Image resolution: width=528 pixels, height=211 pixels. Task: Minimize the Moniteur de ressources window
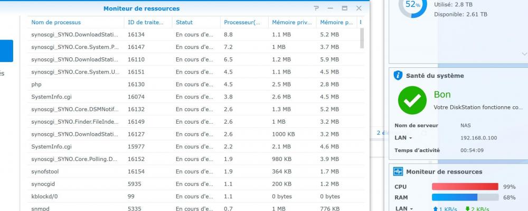tap(331, 8)
